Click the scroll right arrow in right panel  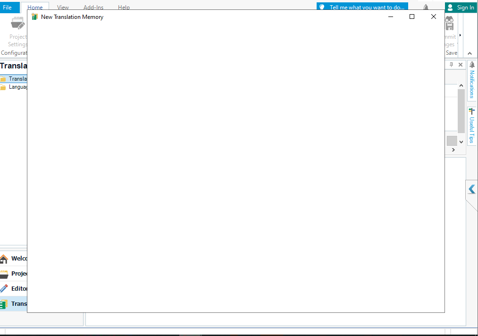pyautogui.click(x=453, y=150)
